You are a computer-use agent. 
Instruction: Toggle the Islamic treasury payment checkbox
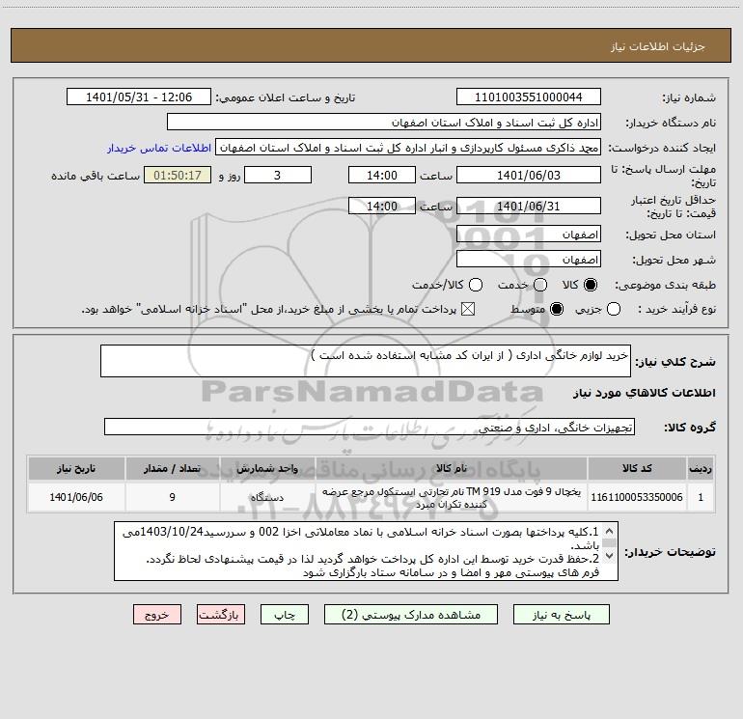pos(468,309)
